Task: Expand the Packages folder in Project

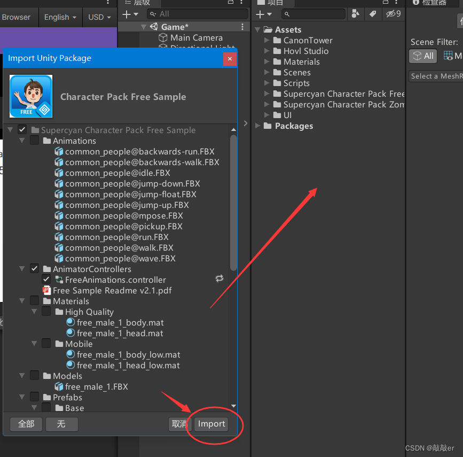Action: [x=257, y=126]
